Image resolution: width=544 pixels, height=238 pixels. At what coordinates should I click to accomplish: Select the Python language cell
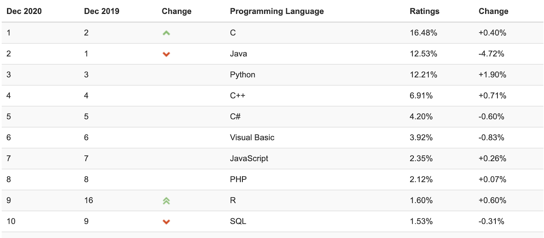coord(242,75)
